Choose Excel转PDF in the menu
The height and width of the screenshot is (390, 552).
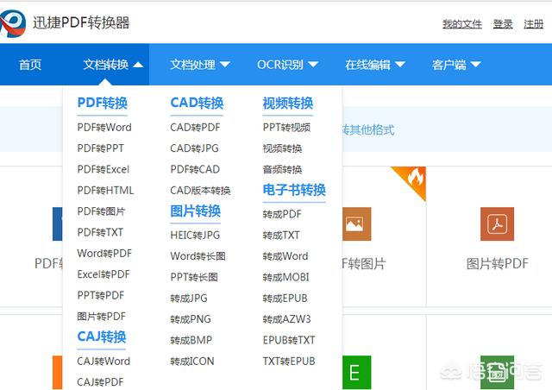[x=103, y=274]
